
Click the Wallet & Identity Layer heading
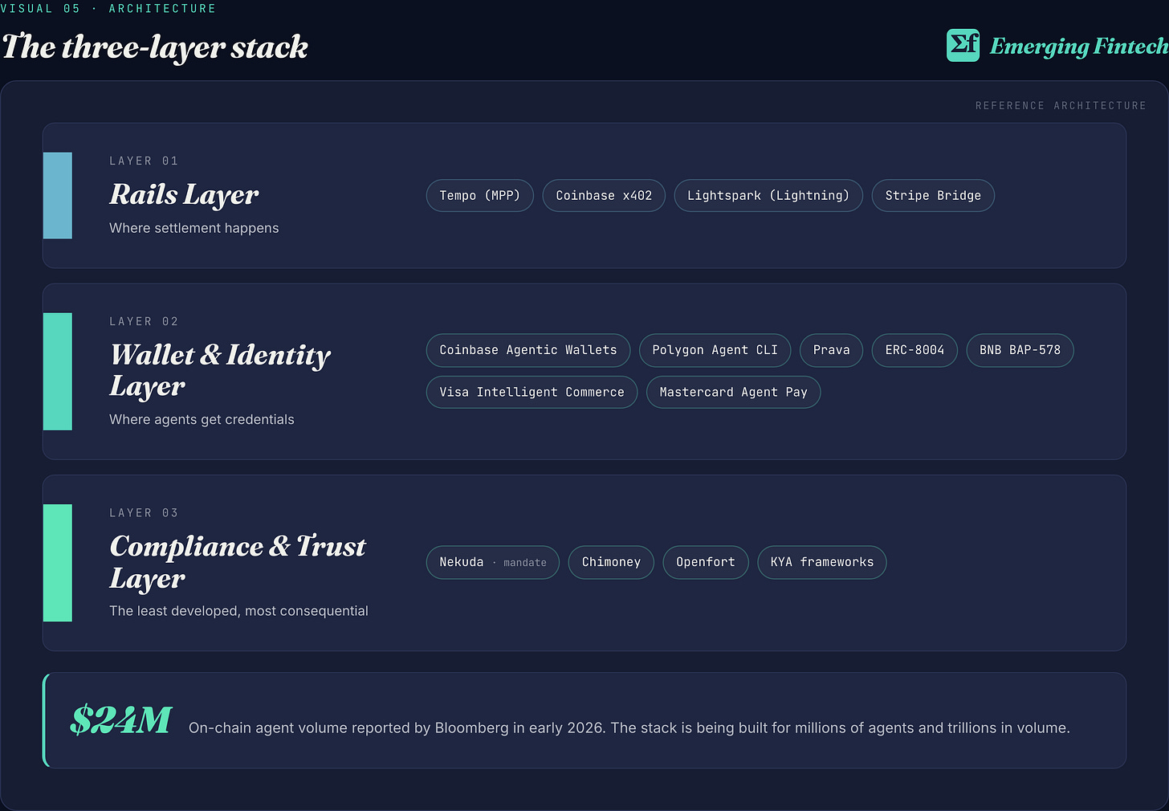coord(220,370)
